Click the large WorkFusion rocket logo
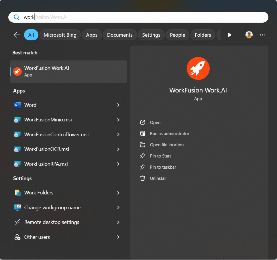277x260 pixels. pos(198,68)
